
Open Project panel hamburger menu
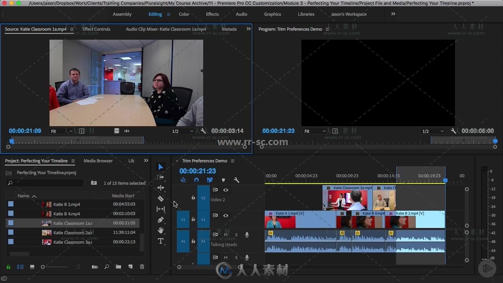pos(72,161)
